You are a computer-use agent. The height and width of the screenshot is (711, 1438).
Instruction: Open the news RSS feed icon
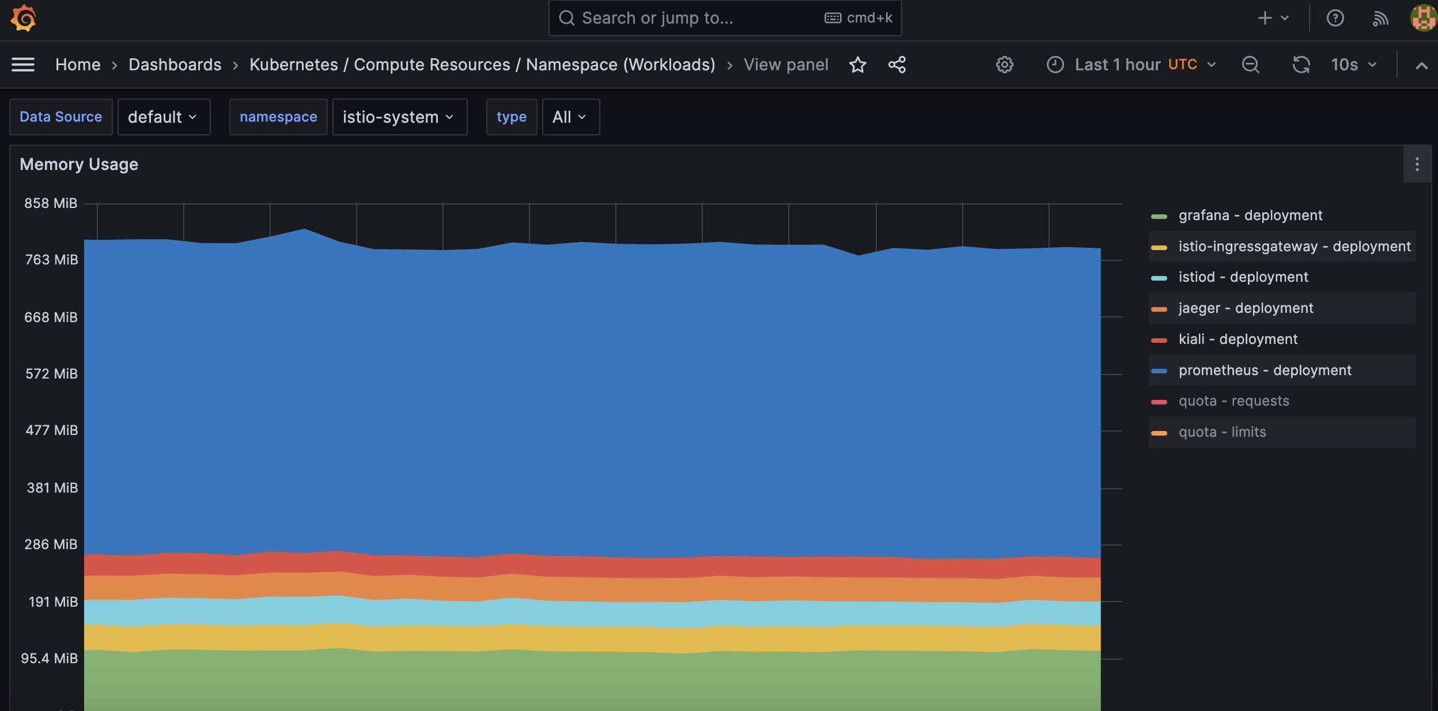[1380, 18]
